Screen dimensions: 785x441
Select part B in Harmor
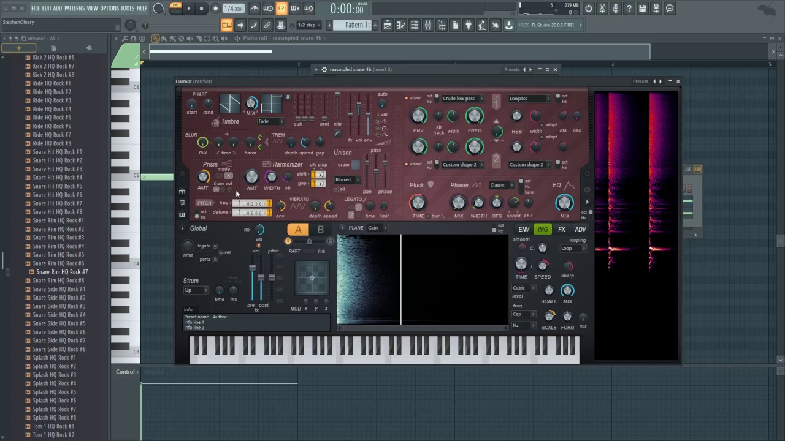pos(320,230)
